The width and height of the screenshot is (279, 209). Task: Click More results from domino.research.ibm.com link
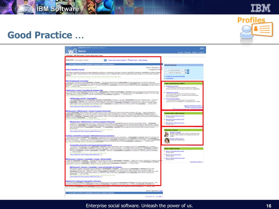pos(86,131)
